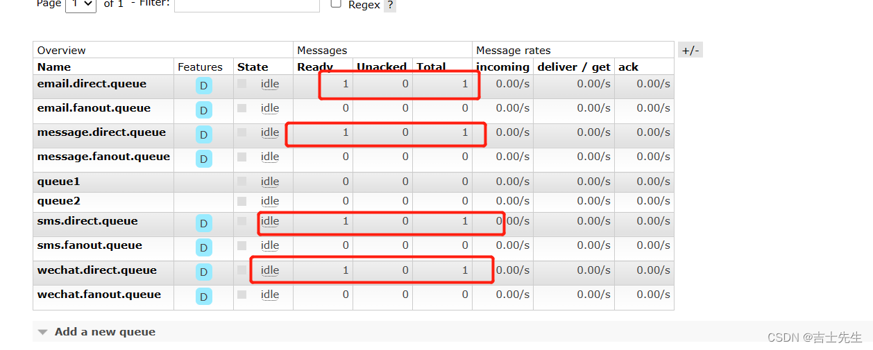Click idle state of sms.fanout.queue

pyautogui.click(x=270, y=245)
